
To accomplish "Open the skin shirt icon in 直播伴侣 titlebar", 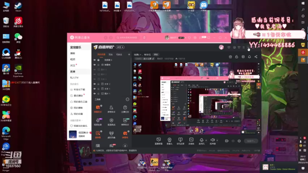I will coord(239,47).
